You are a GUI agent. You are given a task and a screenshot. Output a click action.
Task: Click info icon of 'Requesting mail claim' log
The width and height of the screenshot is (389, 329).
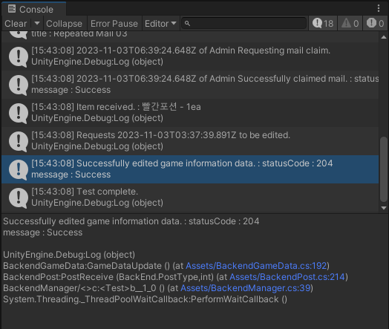tap(19, 56)
